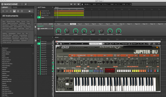Select the Samples file type icon in library
The height and width of the screenshot is (97, 166).
22,11
